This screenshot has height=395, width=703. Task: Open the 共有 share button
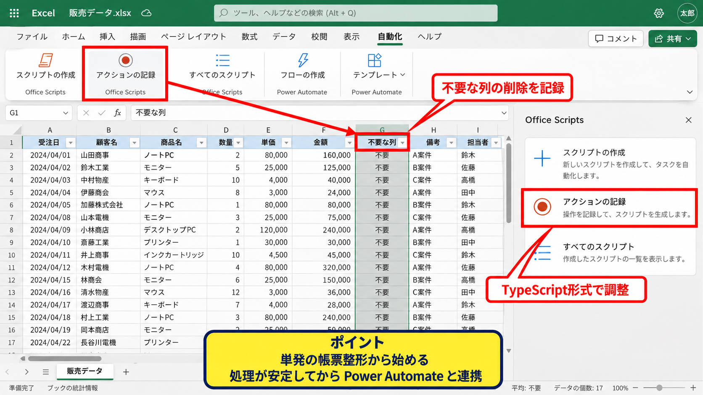click(x=673, y=39)
